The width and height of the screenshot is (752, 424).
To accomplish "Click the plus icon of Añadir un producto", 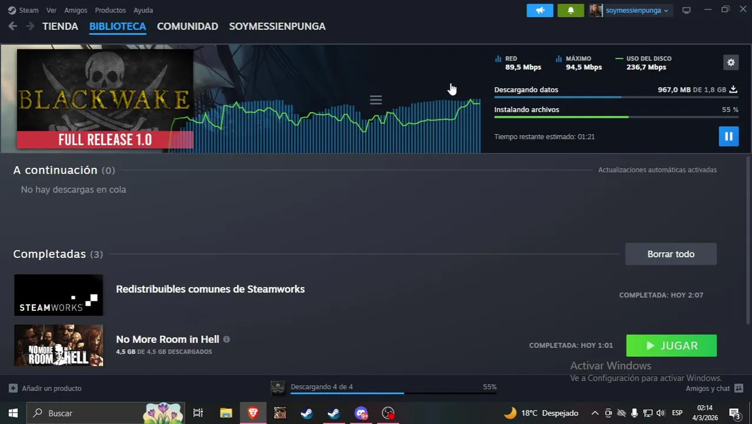I will click(x=13, y=388).
